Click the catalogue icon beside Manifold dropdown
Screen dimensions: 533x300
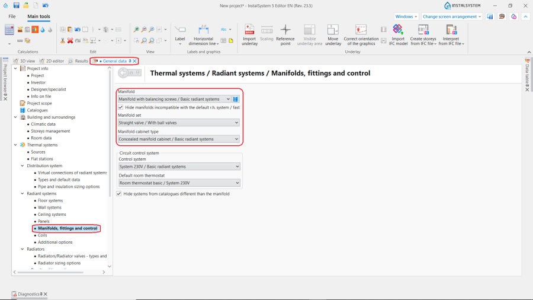pos(236,99)
